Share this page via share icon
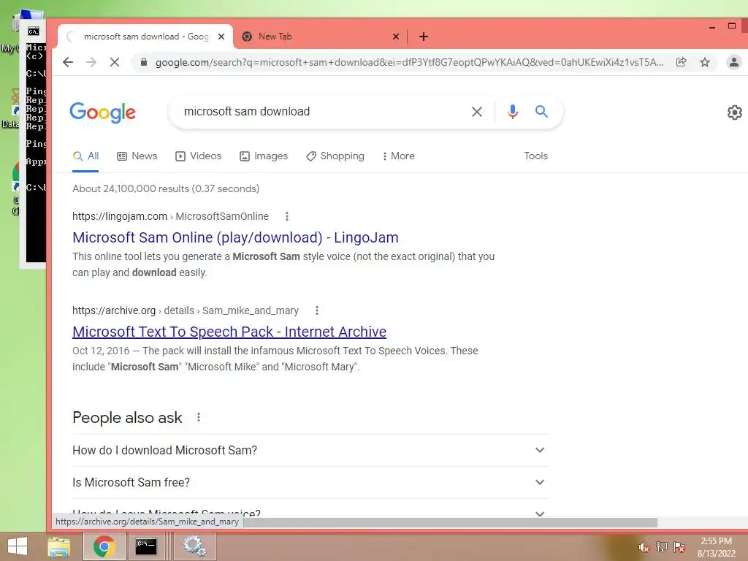The image size is (748, 561). click(x=682, y=62)
